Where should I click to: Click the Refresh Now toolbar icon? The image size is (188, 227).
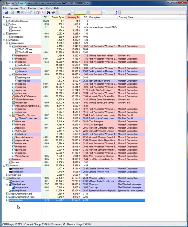(x=13, y=12)
